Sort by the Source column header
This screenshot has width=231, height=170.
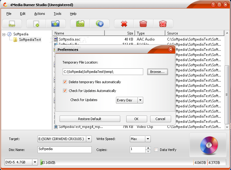click(x=195, y=33)
